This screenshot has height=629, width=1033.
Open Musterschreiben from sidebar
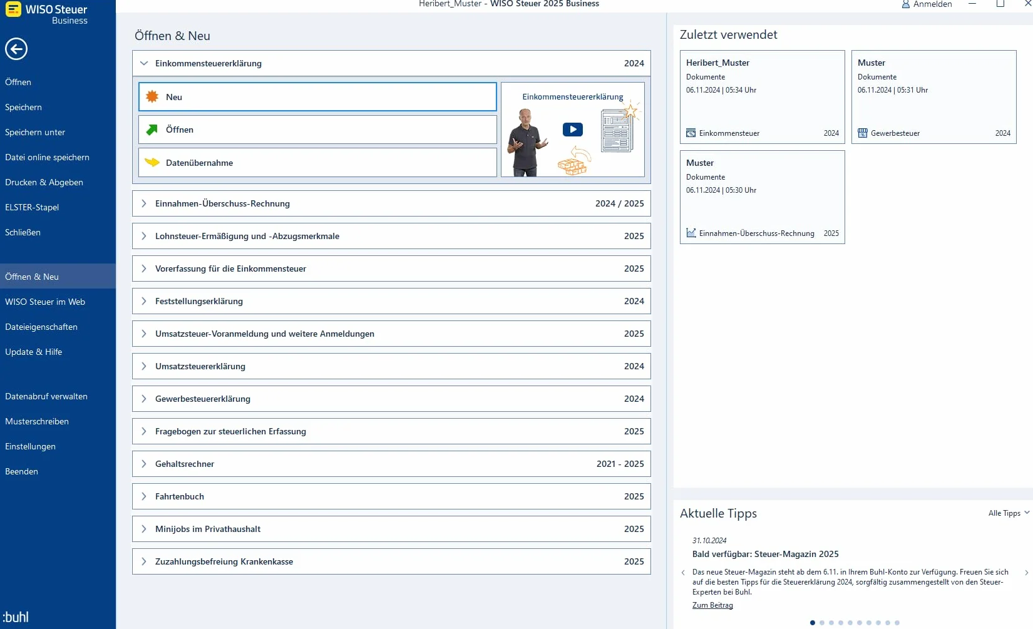tap(58, 421)
